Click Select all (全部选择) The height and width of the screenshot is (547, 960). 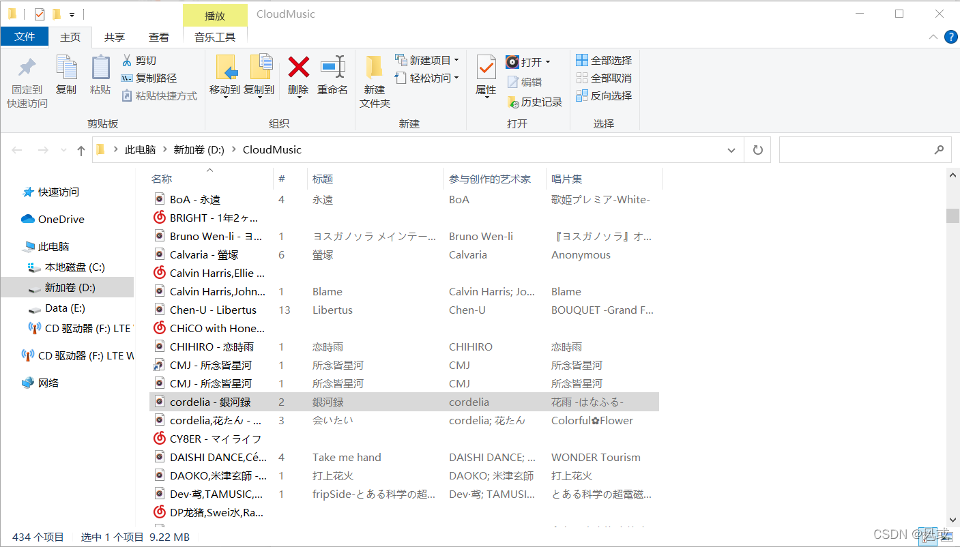click(x=604, y=60)
